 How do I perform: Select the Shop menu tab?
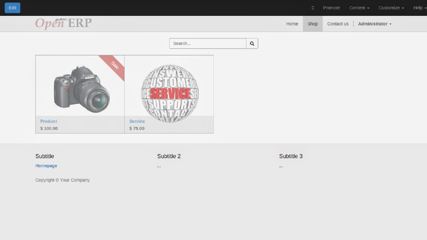[313, 24]
